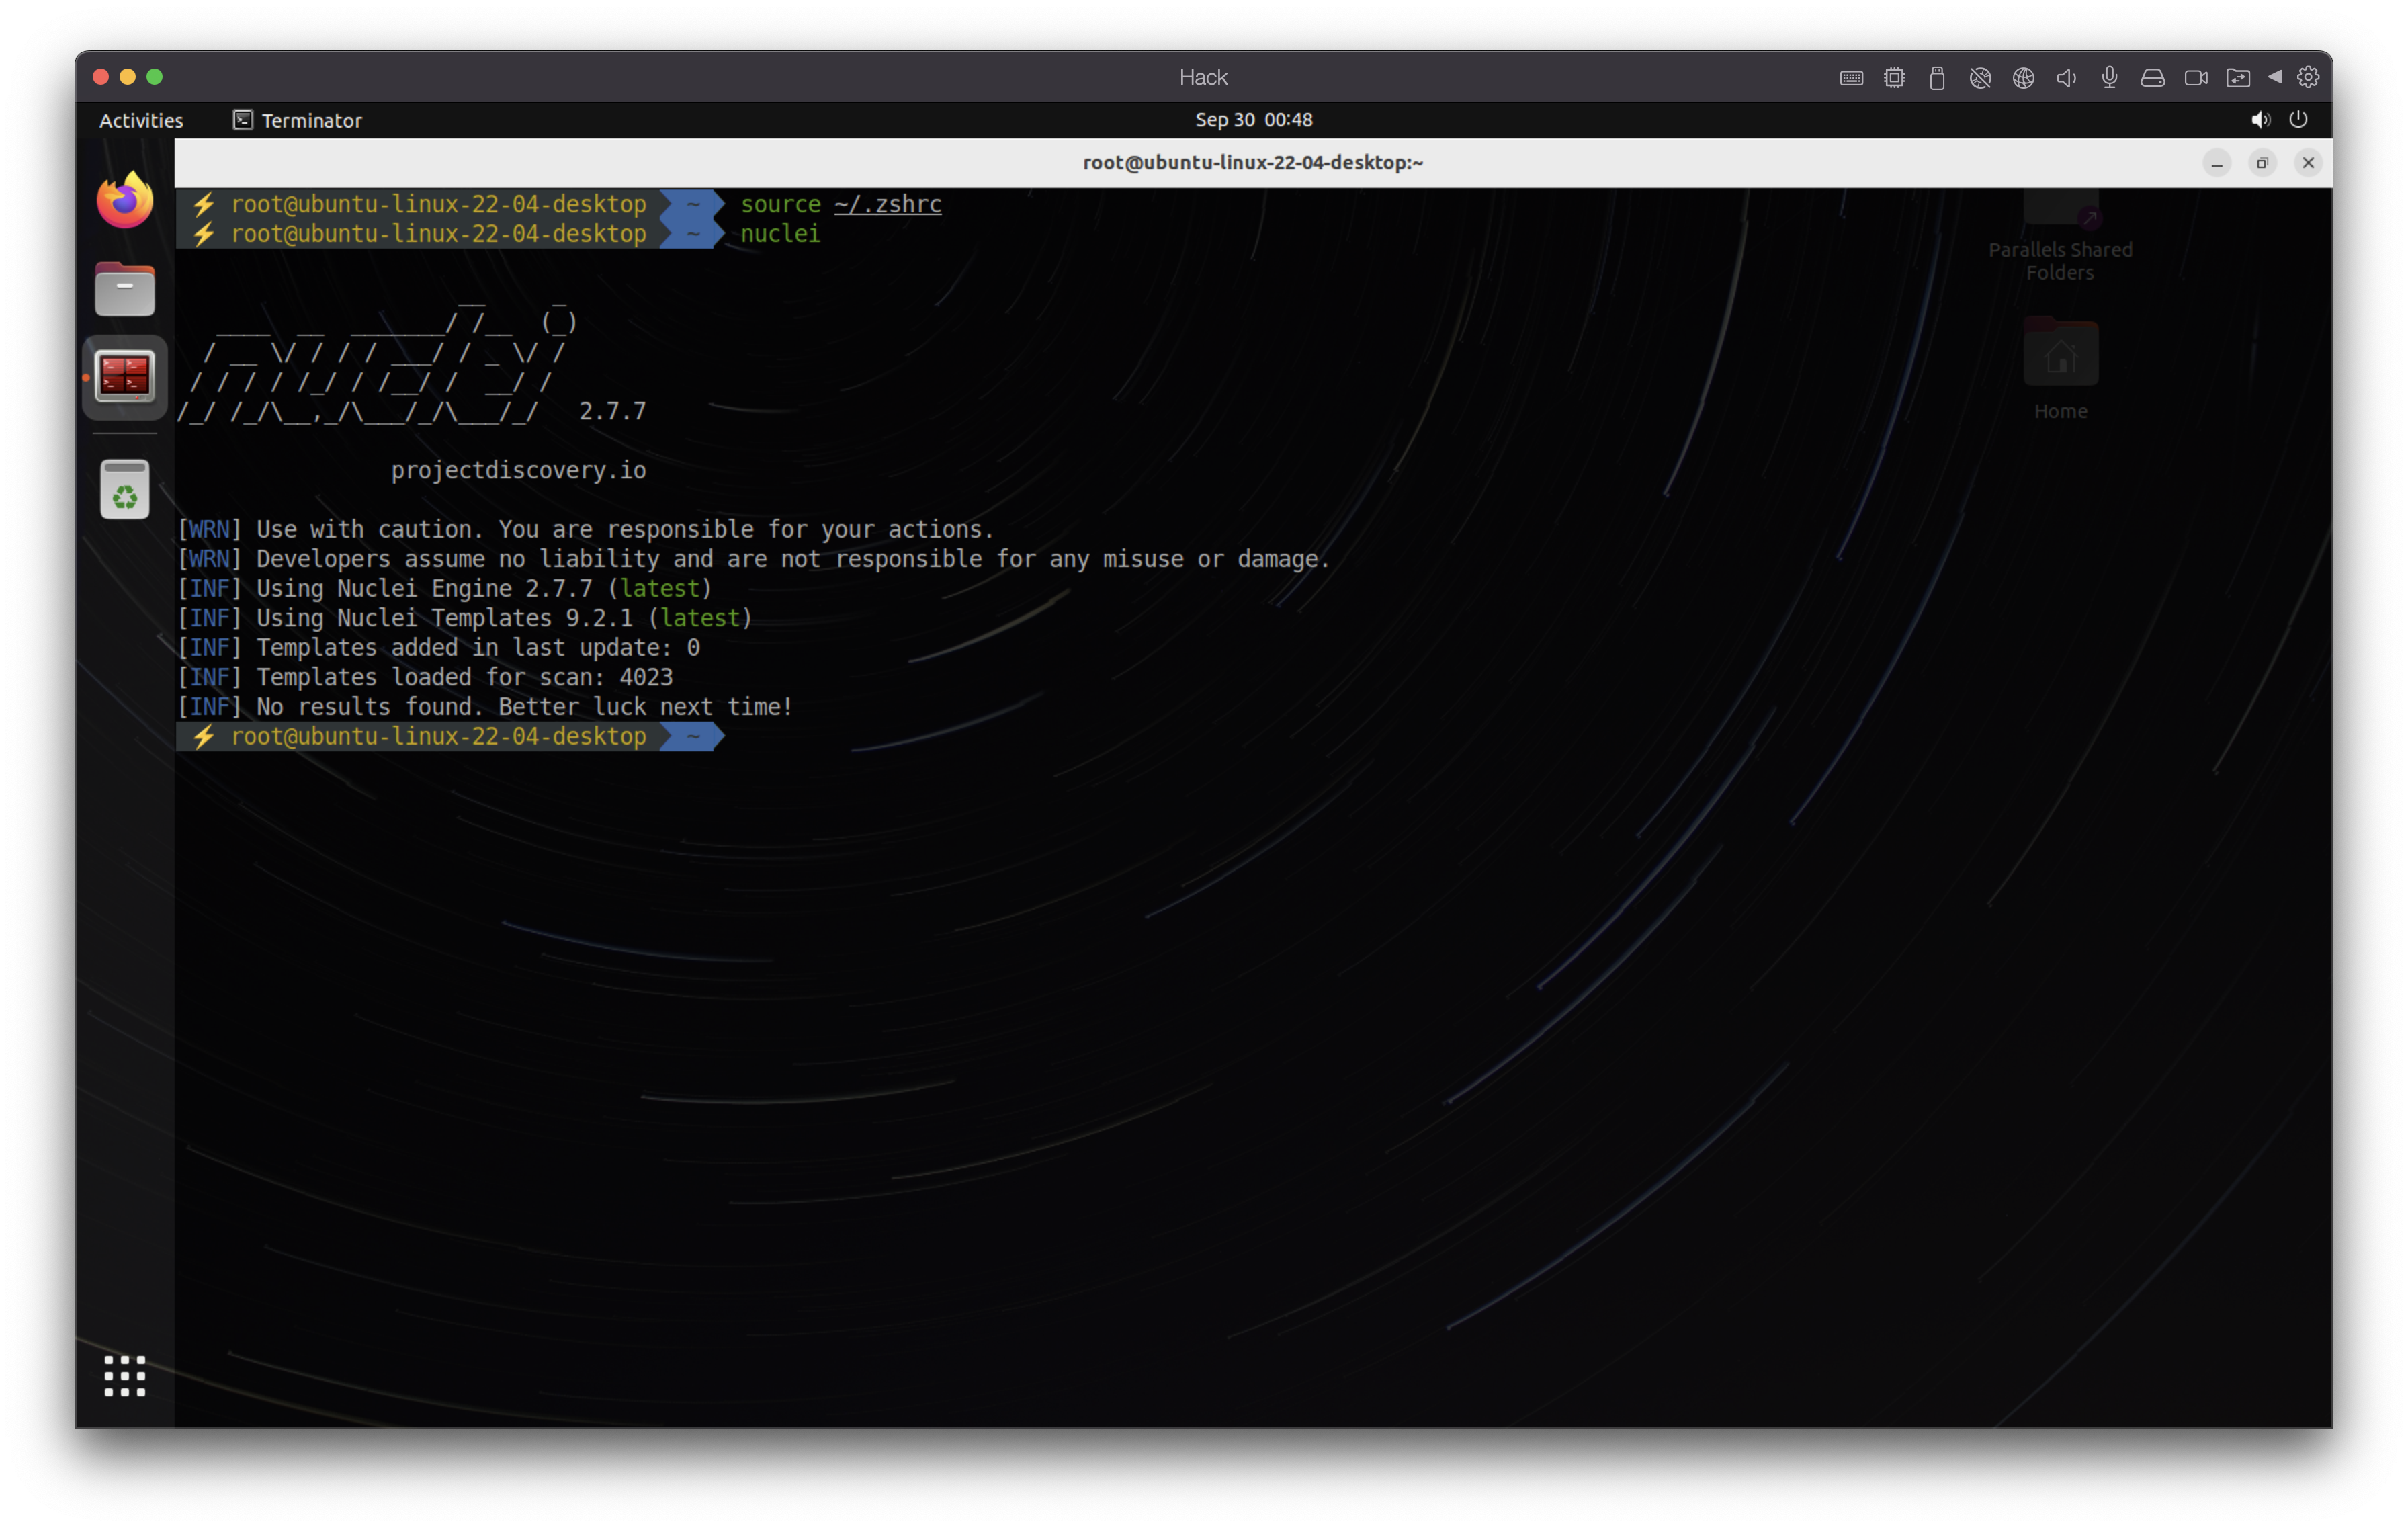Toggle the VM toolbar speaker sound icon
2408x1528 pixels.
click(x=2066, y=78)
